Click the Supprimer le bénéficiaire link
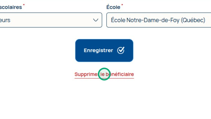 (x=104, y=74)
